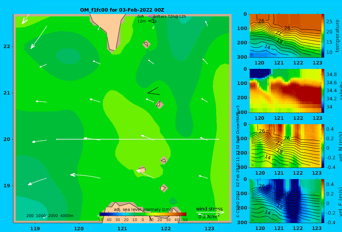Open the eastward velocity section panel
342x232 pixels.
tap(285, 201)
